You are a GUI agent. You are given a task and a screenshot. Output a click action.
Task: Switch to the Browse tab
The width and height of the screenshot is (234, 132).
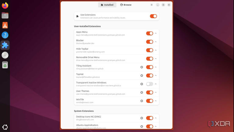126,5
